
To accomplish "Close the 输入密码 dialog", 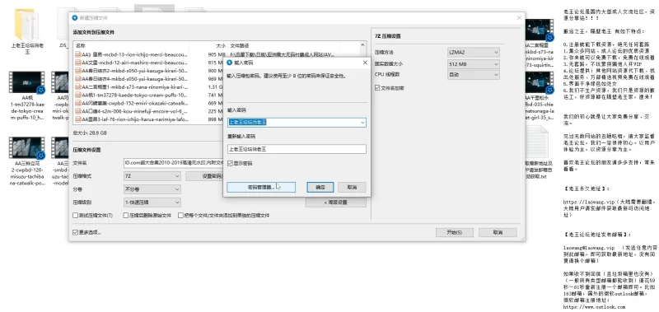I will (x=364, y=63).
